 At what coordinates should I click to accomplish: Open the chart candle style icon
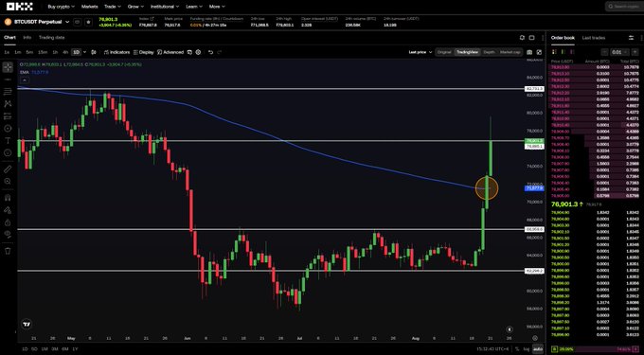pos(94,52)
